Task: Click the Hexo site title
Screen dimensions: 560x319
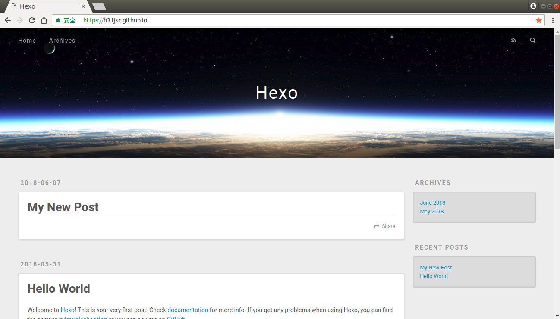Action: 277,93
